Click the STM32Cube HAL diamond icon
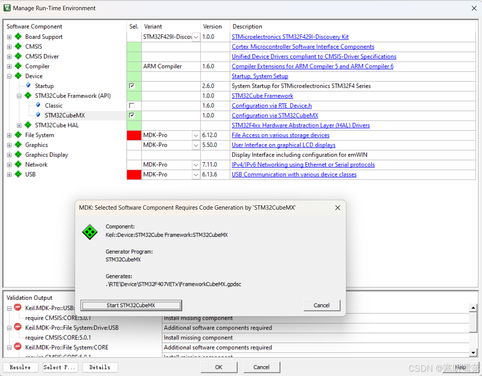The width and height of the screenshot is (482, 376). [28, 125]
